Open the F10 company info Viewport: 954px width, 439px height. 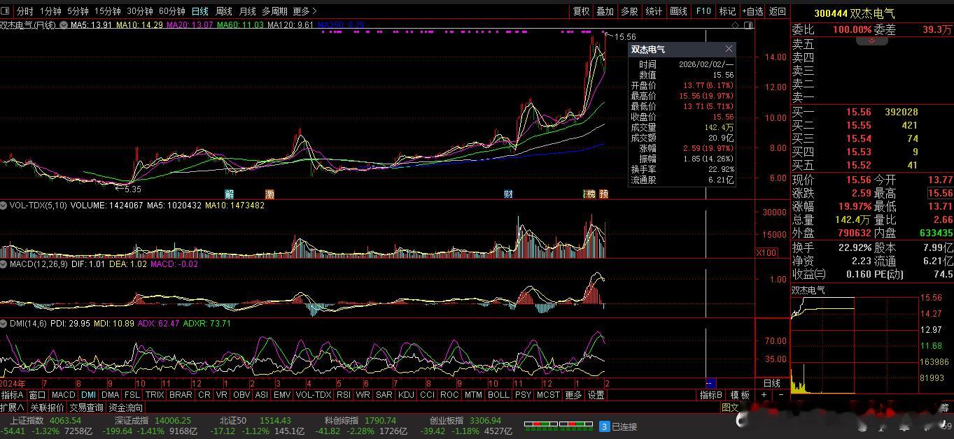pyautogui.click(x=703, y=11)
